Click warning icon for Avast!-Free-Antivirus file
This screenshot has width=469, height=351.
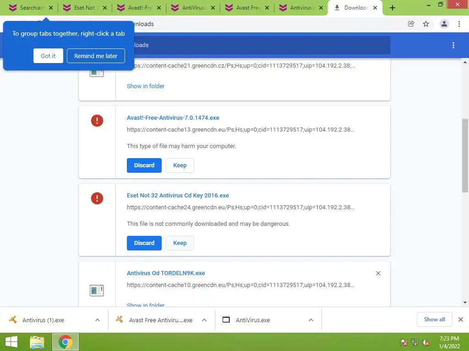97,121
